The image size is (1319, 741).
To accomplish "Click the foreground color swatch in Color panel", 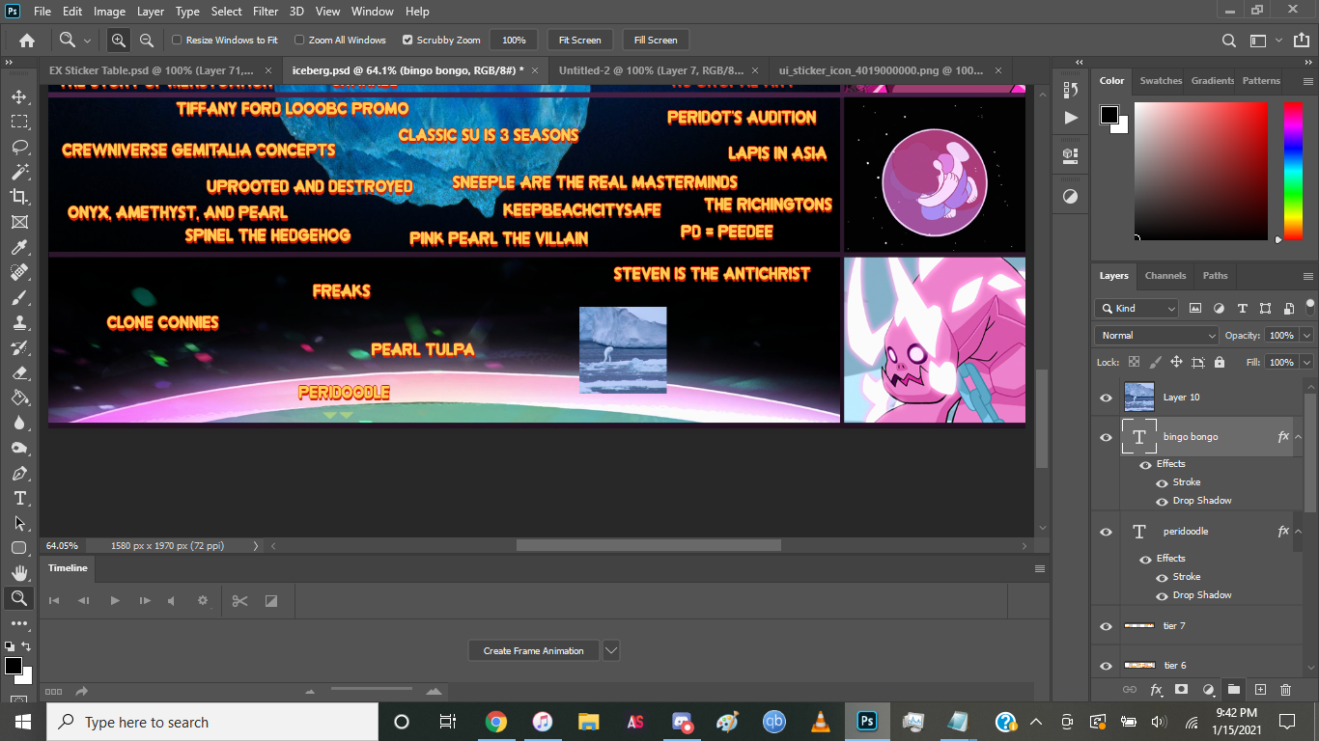I will 1109,116.
